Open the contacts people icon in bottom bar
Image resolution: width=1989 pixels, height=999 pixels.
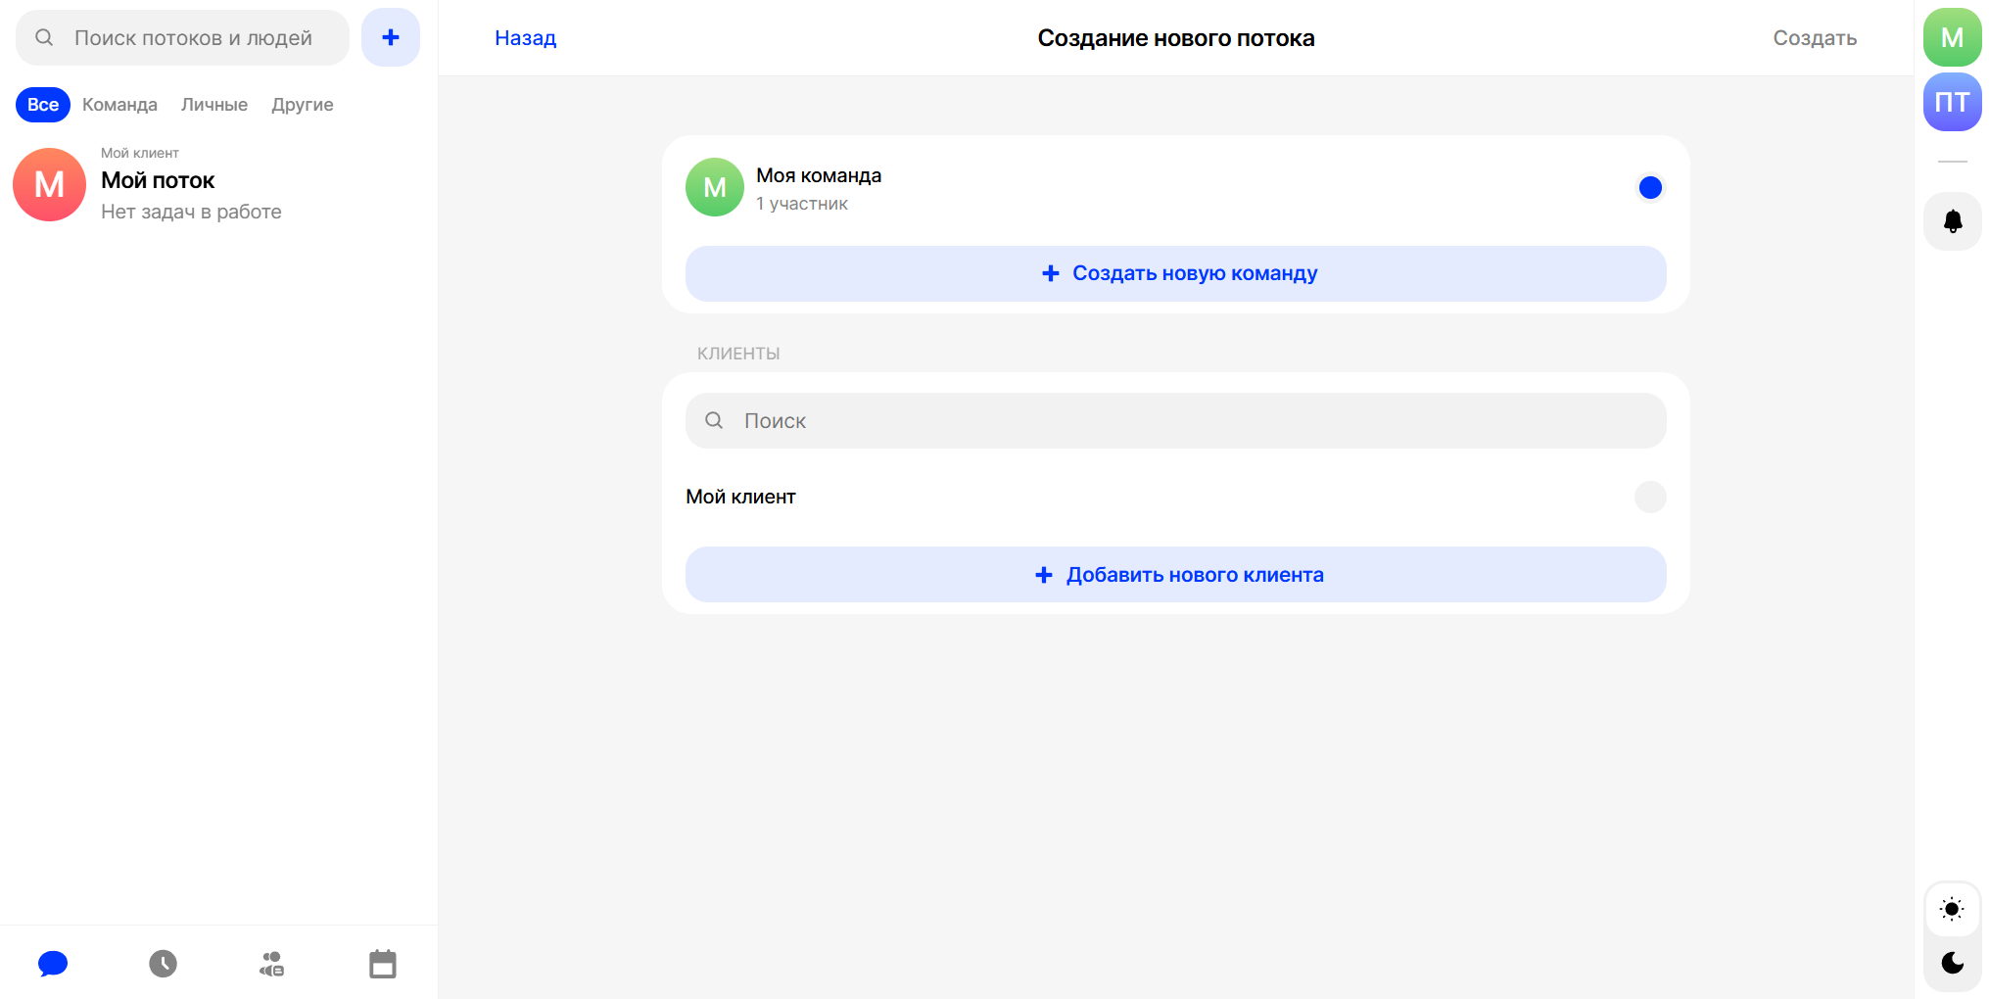pos(272,964)
